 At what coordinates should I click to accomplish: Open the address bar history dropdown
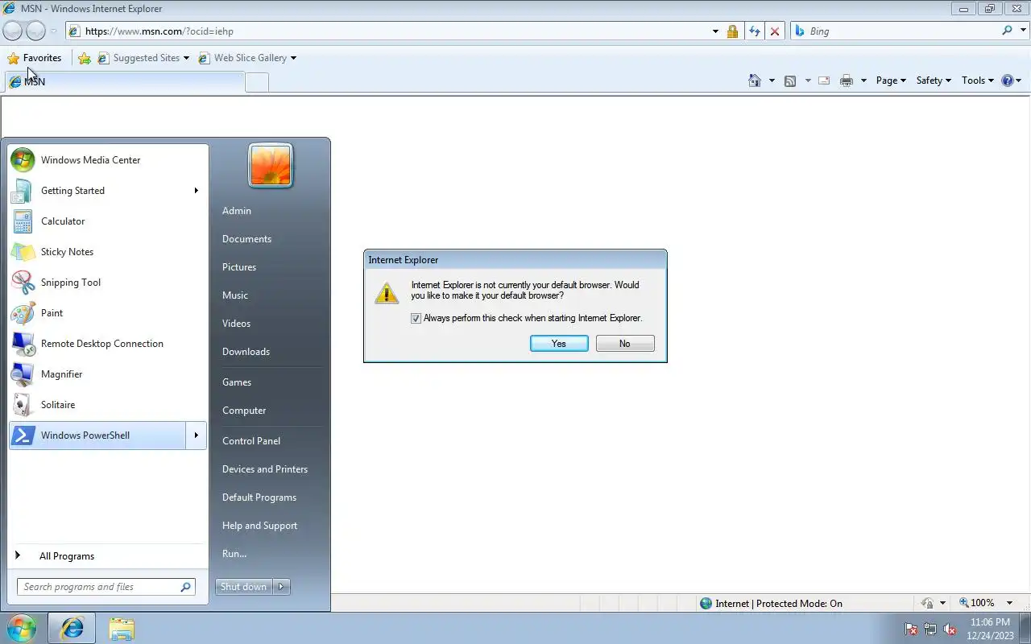pos(715,31)
